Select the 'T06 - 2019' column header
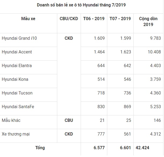This screenshot has width=164, height=157. [94, 19]
